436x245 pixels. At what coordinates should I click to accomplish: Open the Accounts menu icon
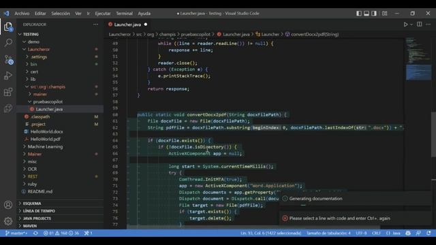click(x=8, y=205)
